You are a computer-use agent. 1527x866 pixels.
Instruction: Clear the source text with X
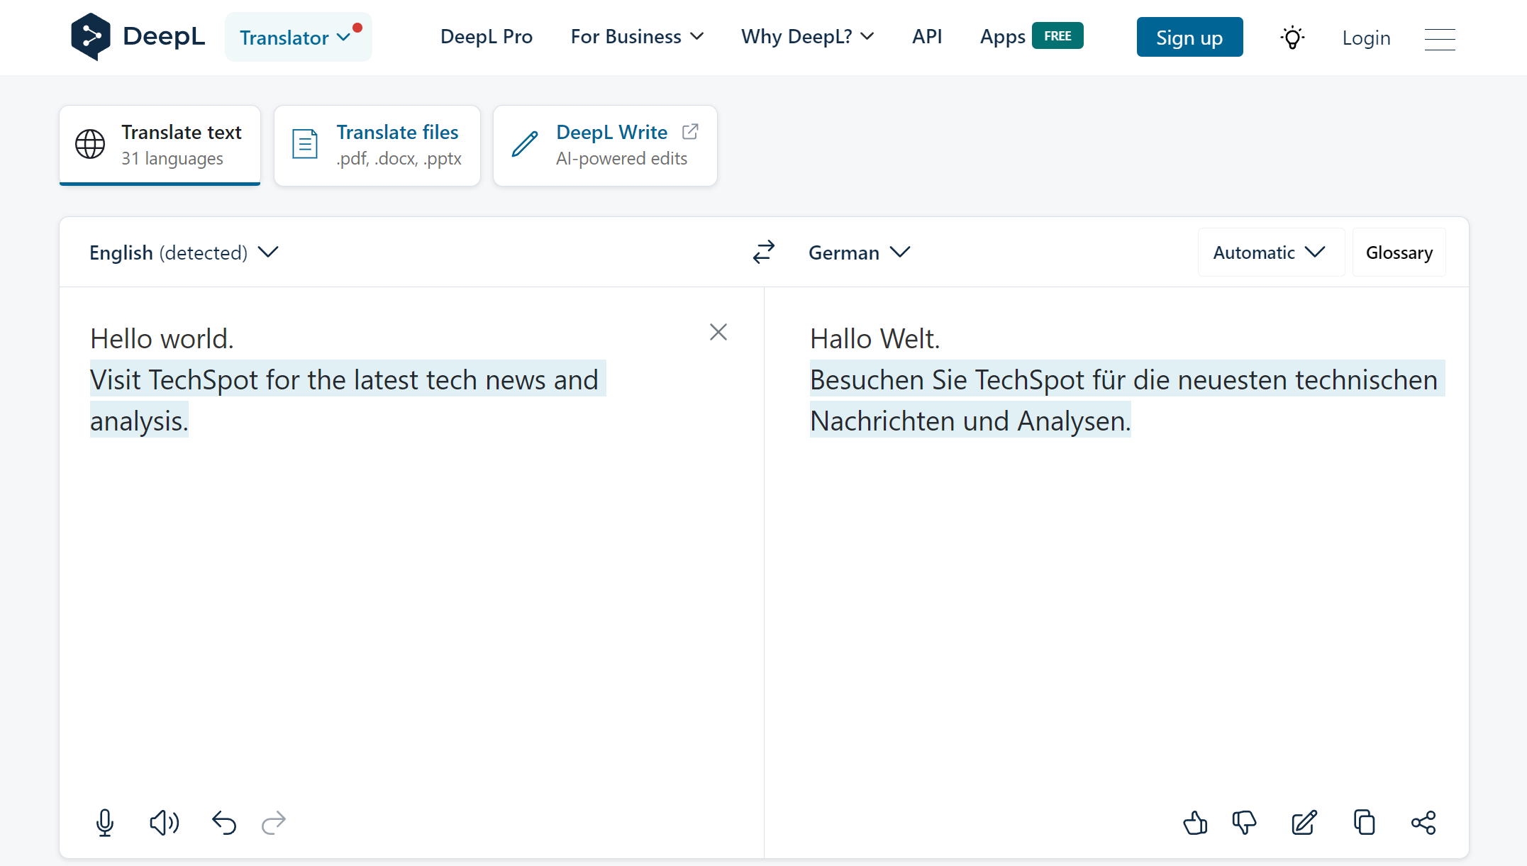[x=718, y=332]
